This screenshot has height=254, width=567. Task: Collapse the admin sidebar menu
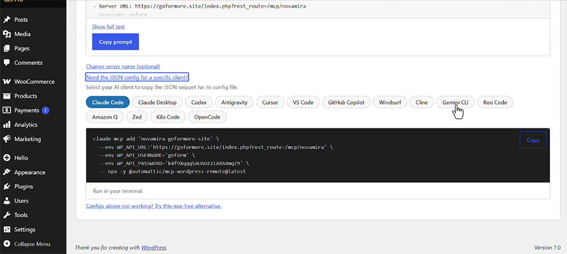point(27,244)
